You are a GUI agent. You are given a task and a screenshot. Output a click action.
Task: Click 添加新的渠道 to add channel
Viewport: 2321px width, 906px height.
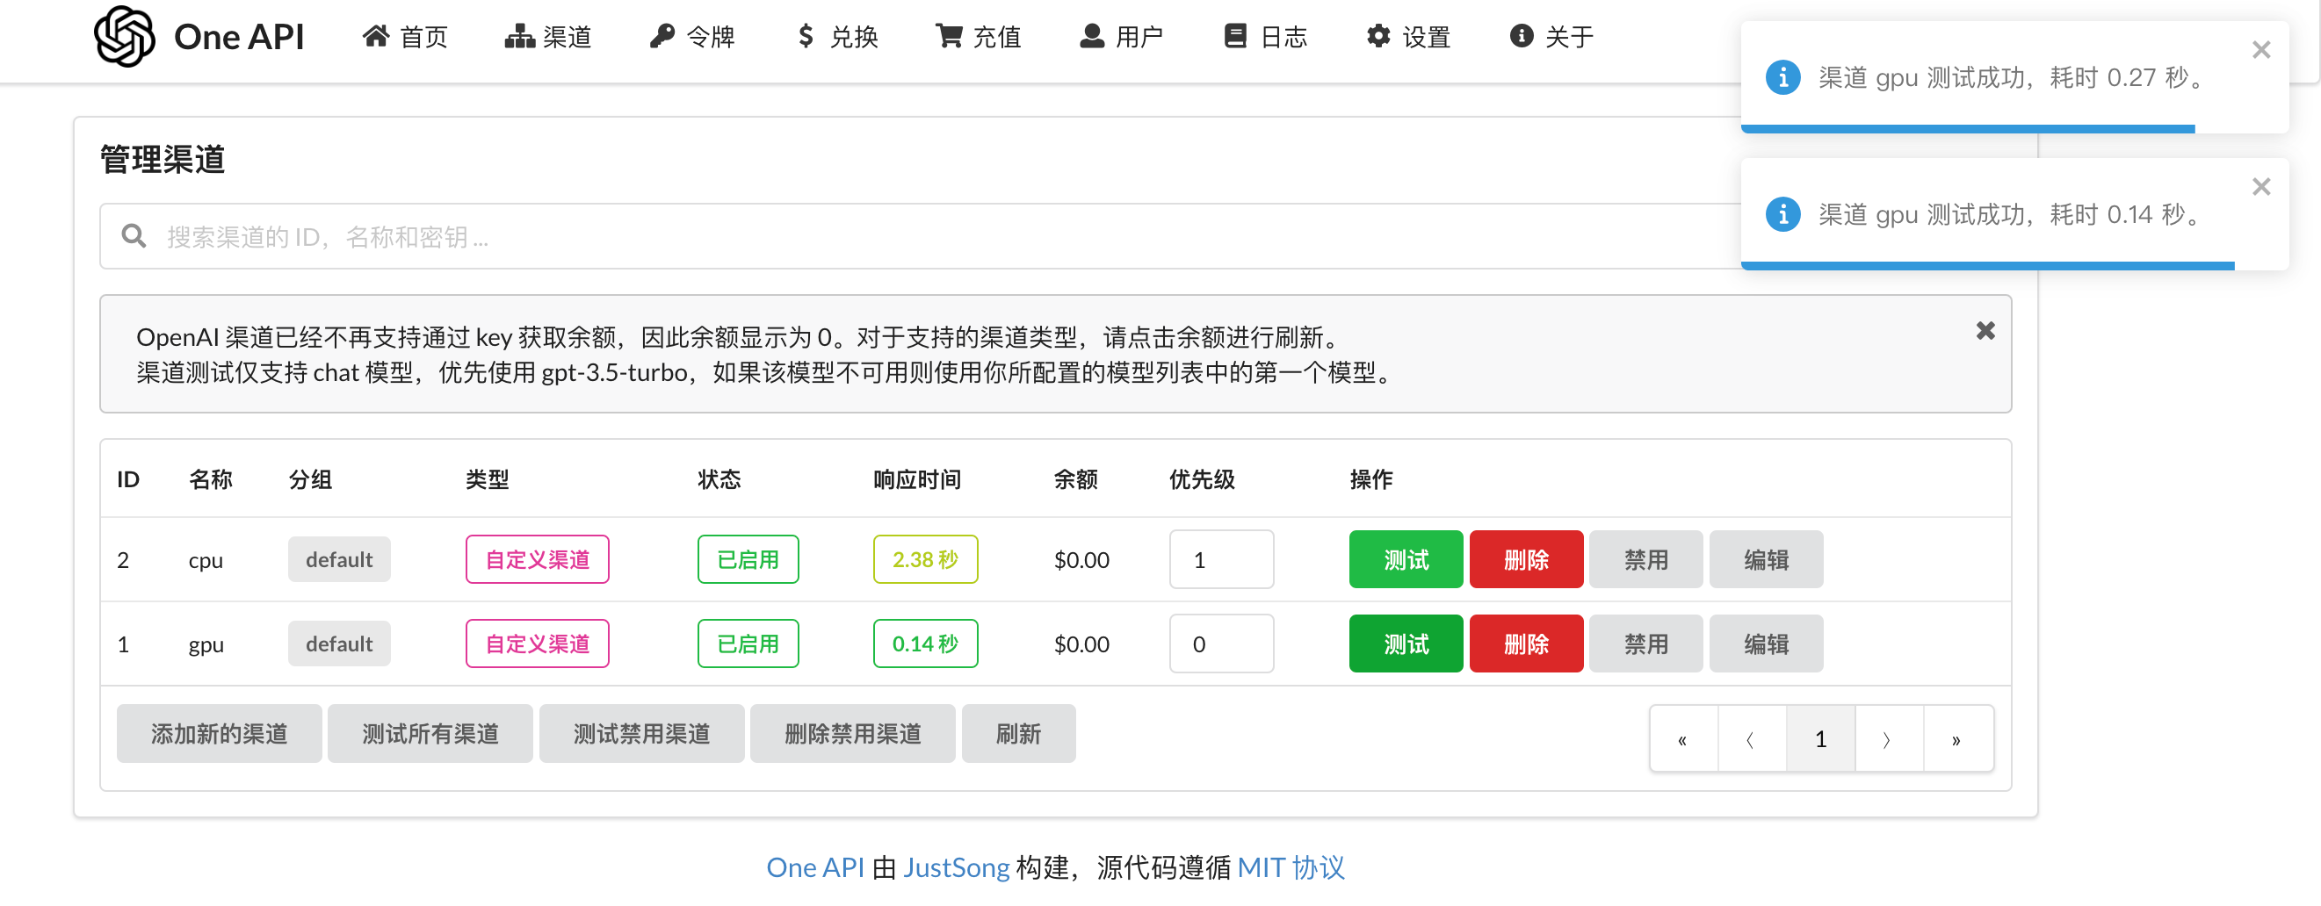tap(219, 734)
